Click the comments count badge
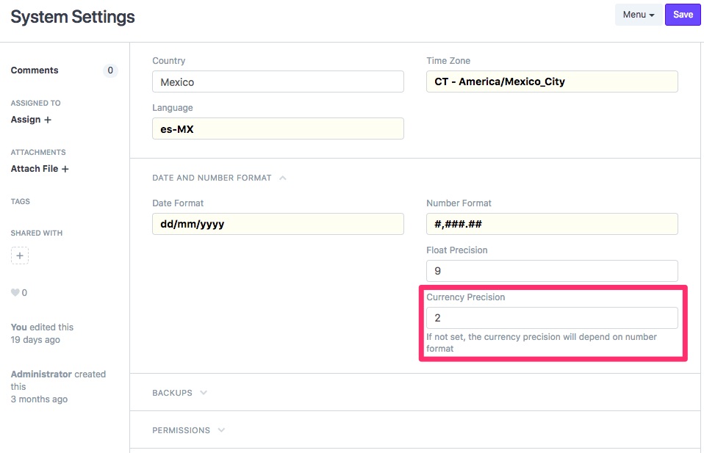The height and width of the screenshot is (453, 704). 110,70
